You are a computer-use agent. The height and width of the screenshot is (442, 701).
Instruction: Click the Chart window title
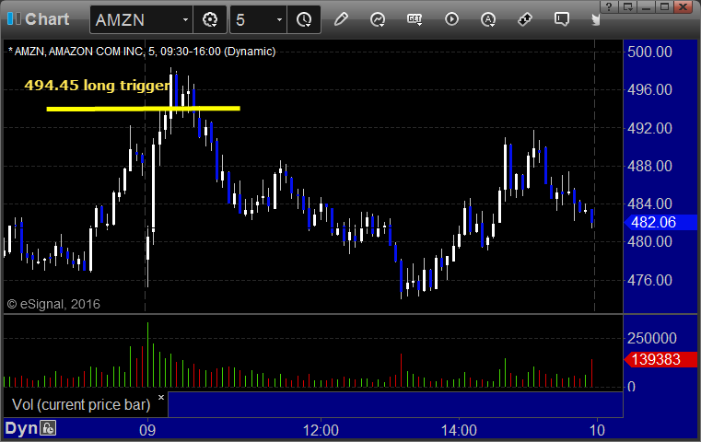coord(47,18)
